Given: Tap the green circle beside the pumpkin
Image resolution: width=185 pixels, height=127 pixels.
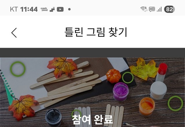Looking at the screenshot, I should [x=128, y=78].
